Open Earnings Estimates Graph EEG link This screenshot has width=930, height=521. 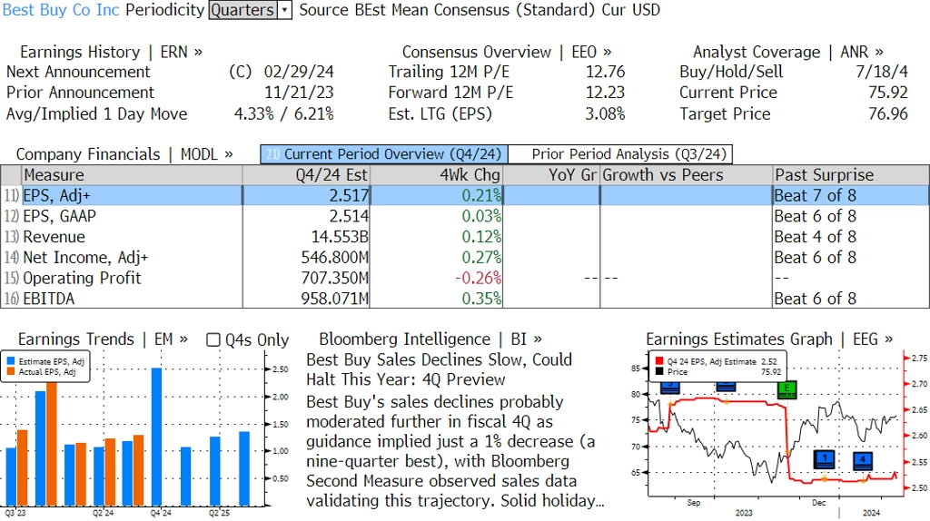769,339
